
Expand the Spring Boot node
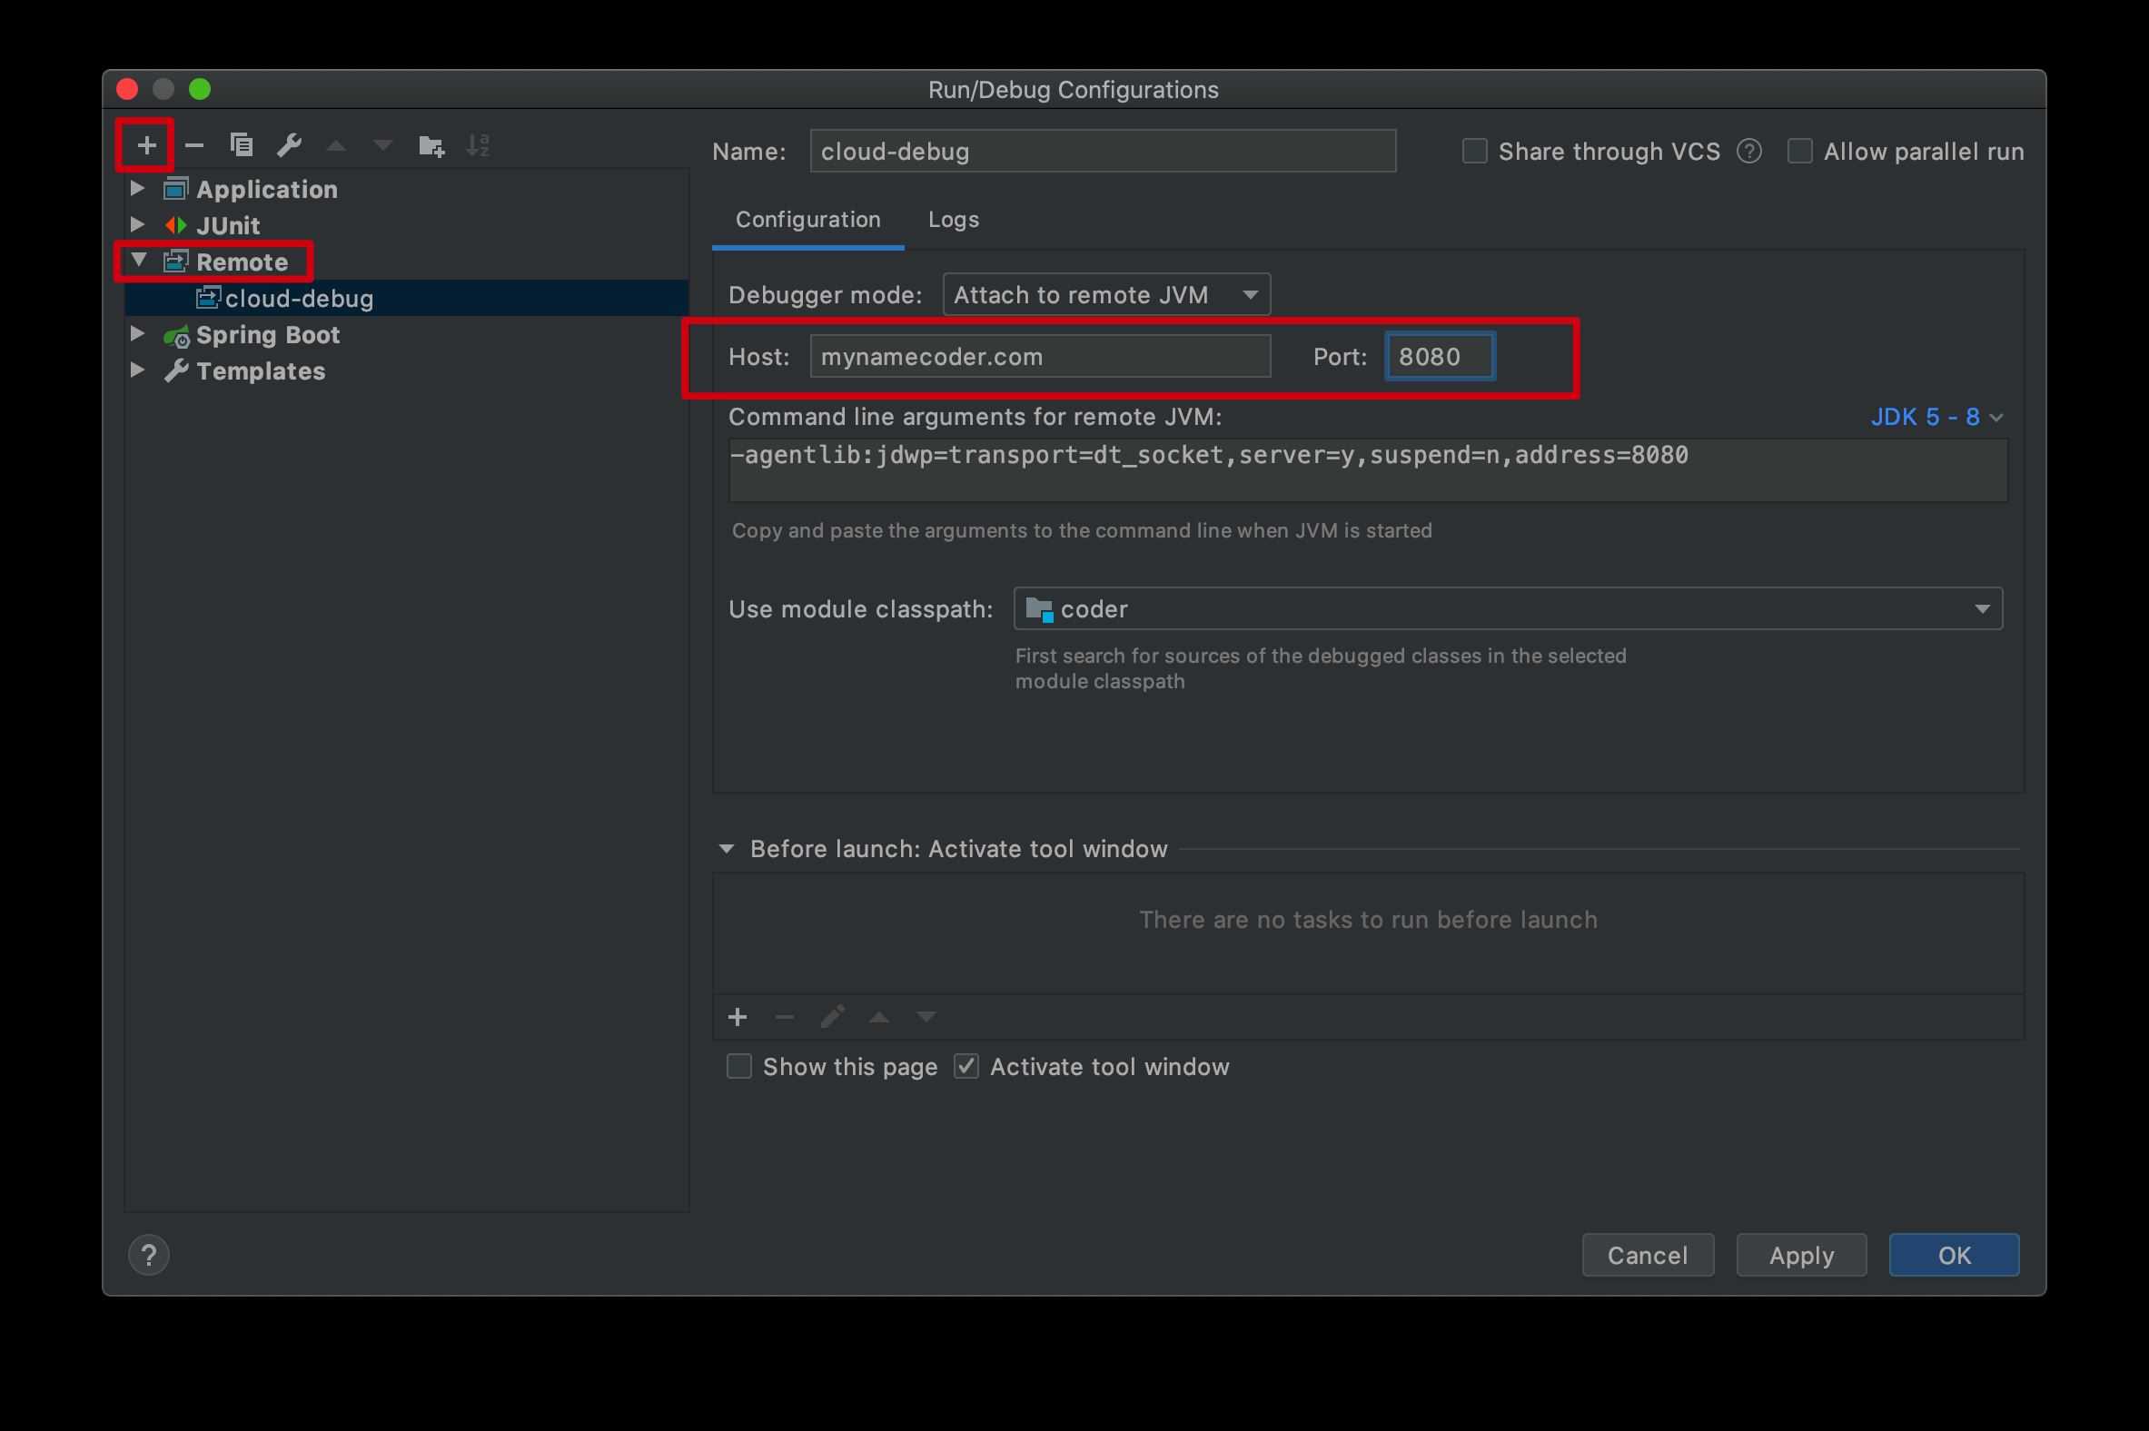point(138,334)
